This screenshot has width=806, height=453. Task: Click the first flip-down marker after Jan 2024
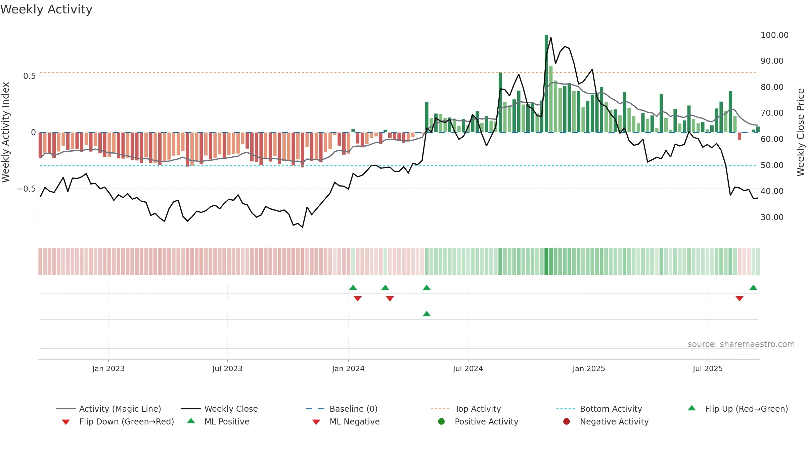pos(358,299)
